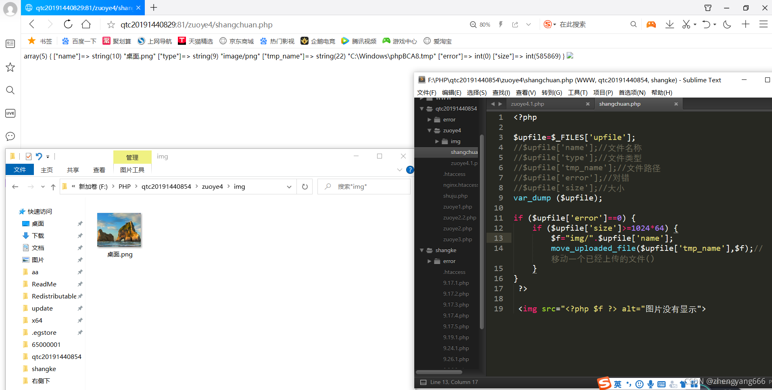Open the browser sidebar news icon
The height and width of the screenshot is (390, 772).
(10, 44)
